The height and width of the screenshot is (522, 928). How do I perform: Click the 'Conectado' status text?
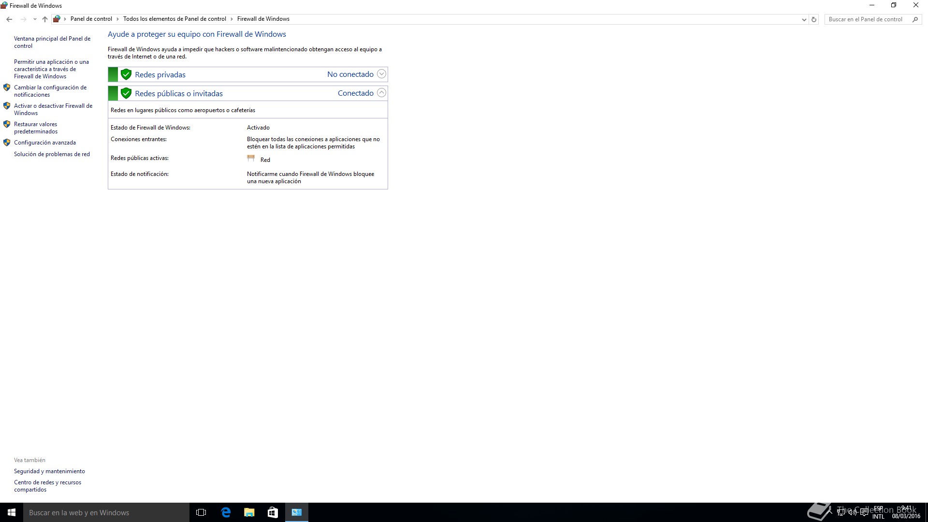point(356,93)
